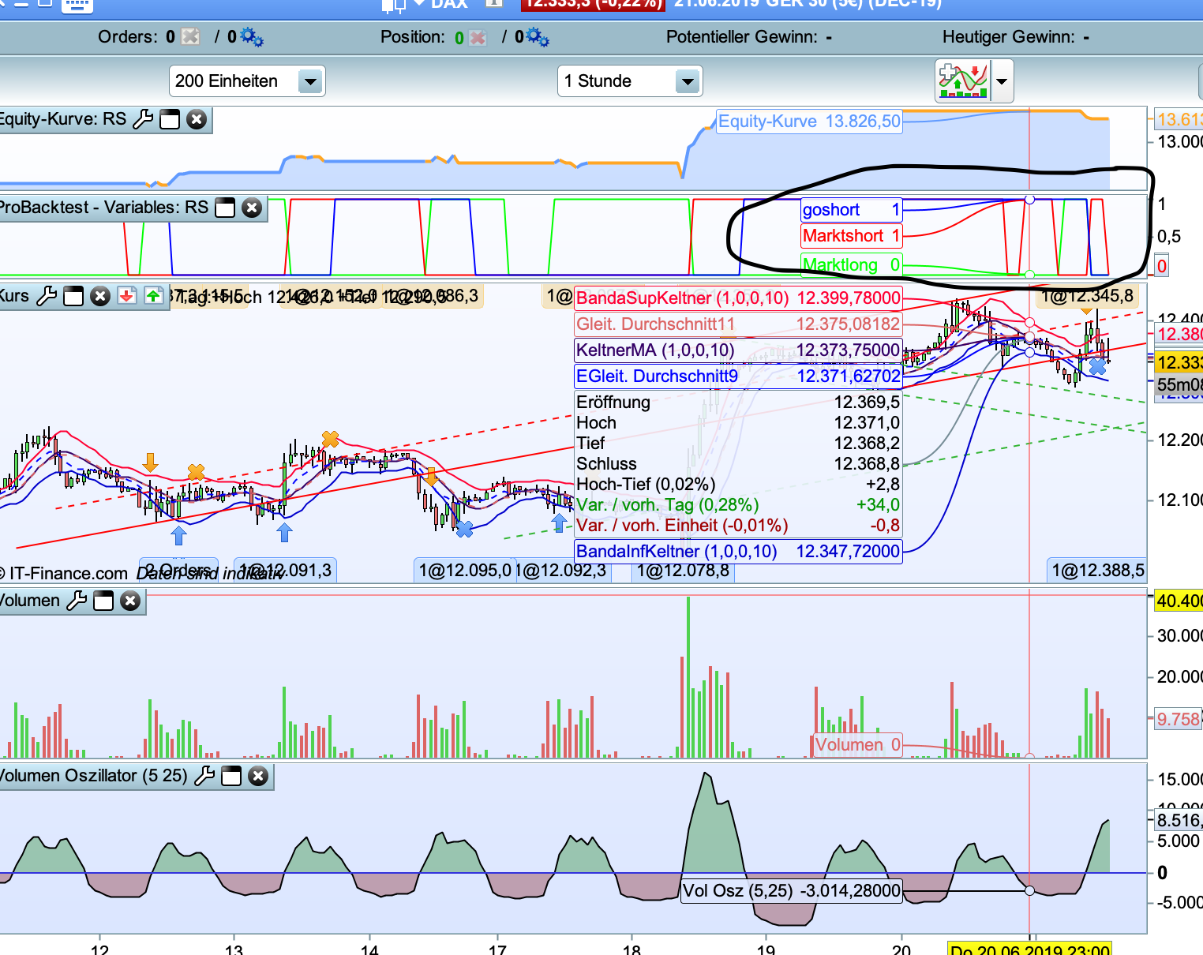1203x955 pixels.
Task: Click the Equity-Kurve 13.826,50 label
Action: pos(809,122)
